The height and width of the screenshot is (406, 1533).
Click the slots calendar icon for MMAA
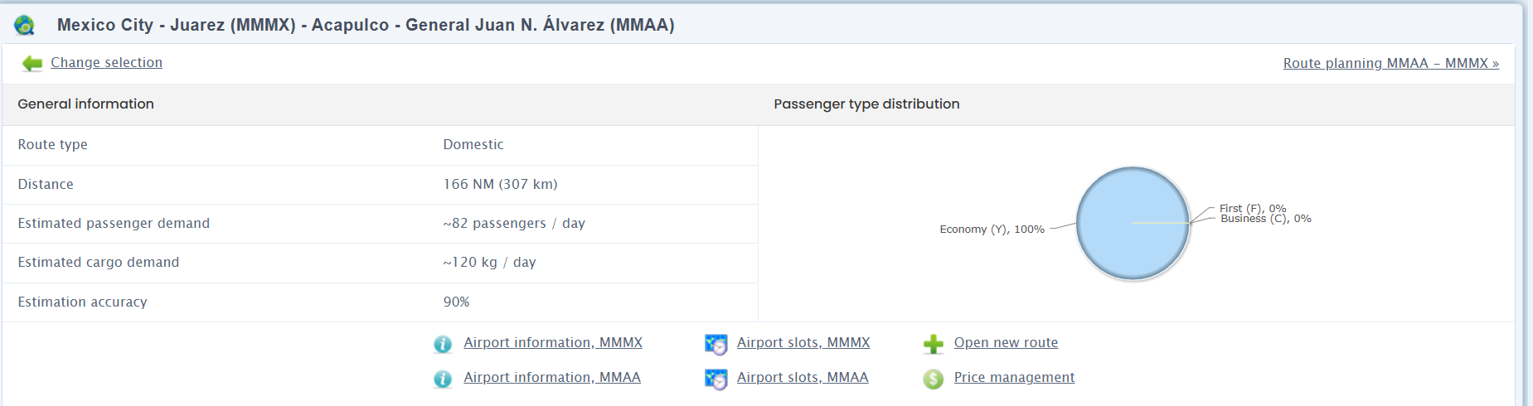coord(716,379)
